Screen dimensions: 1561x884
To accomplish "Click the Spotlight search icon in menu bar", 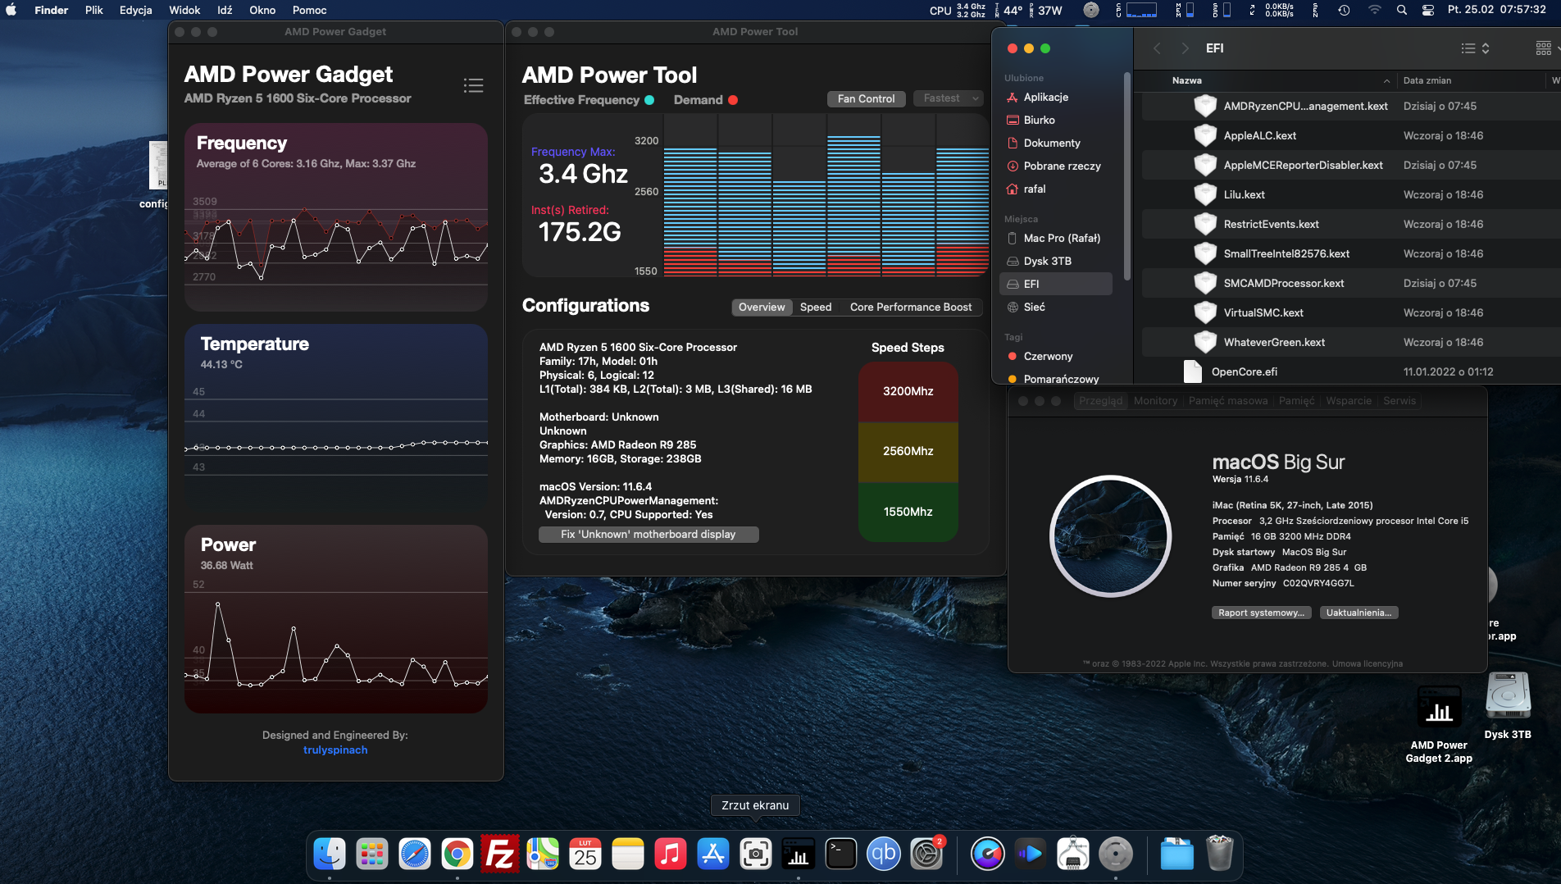I will pos(1402,11).
